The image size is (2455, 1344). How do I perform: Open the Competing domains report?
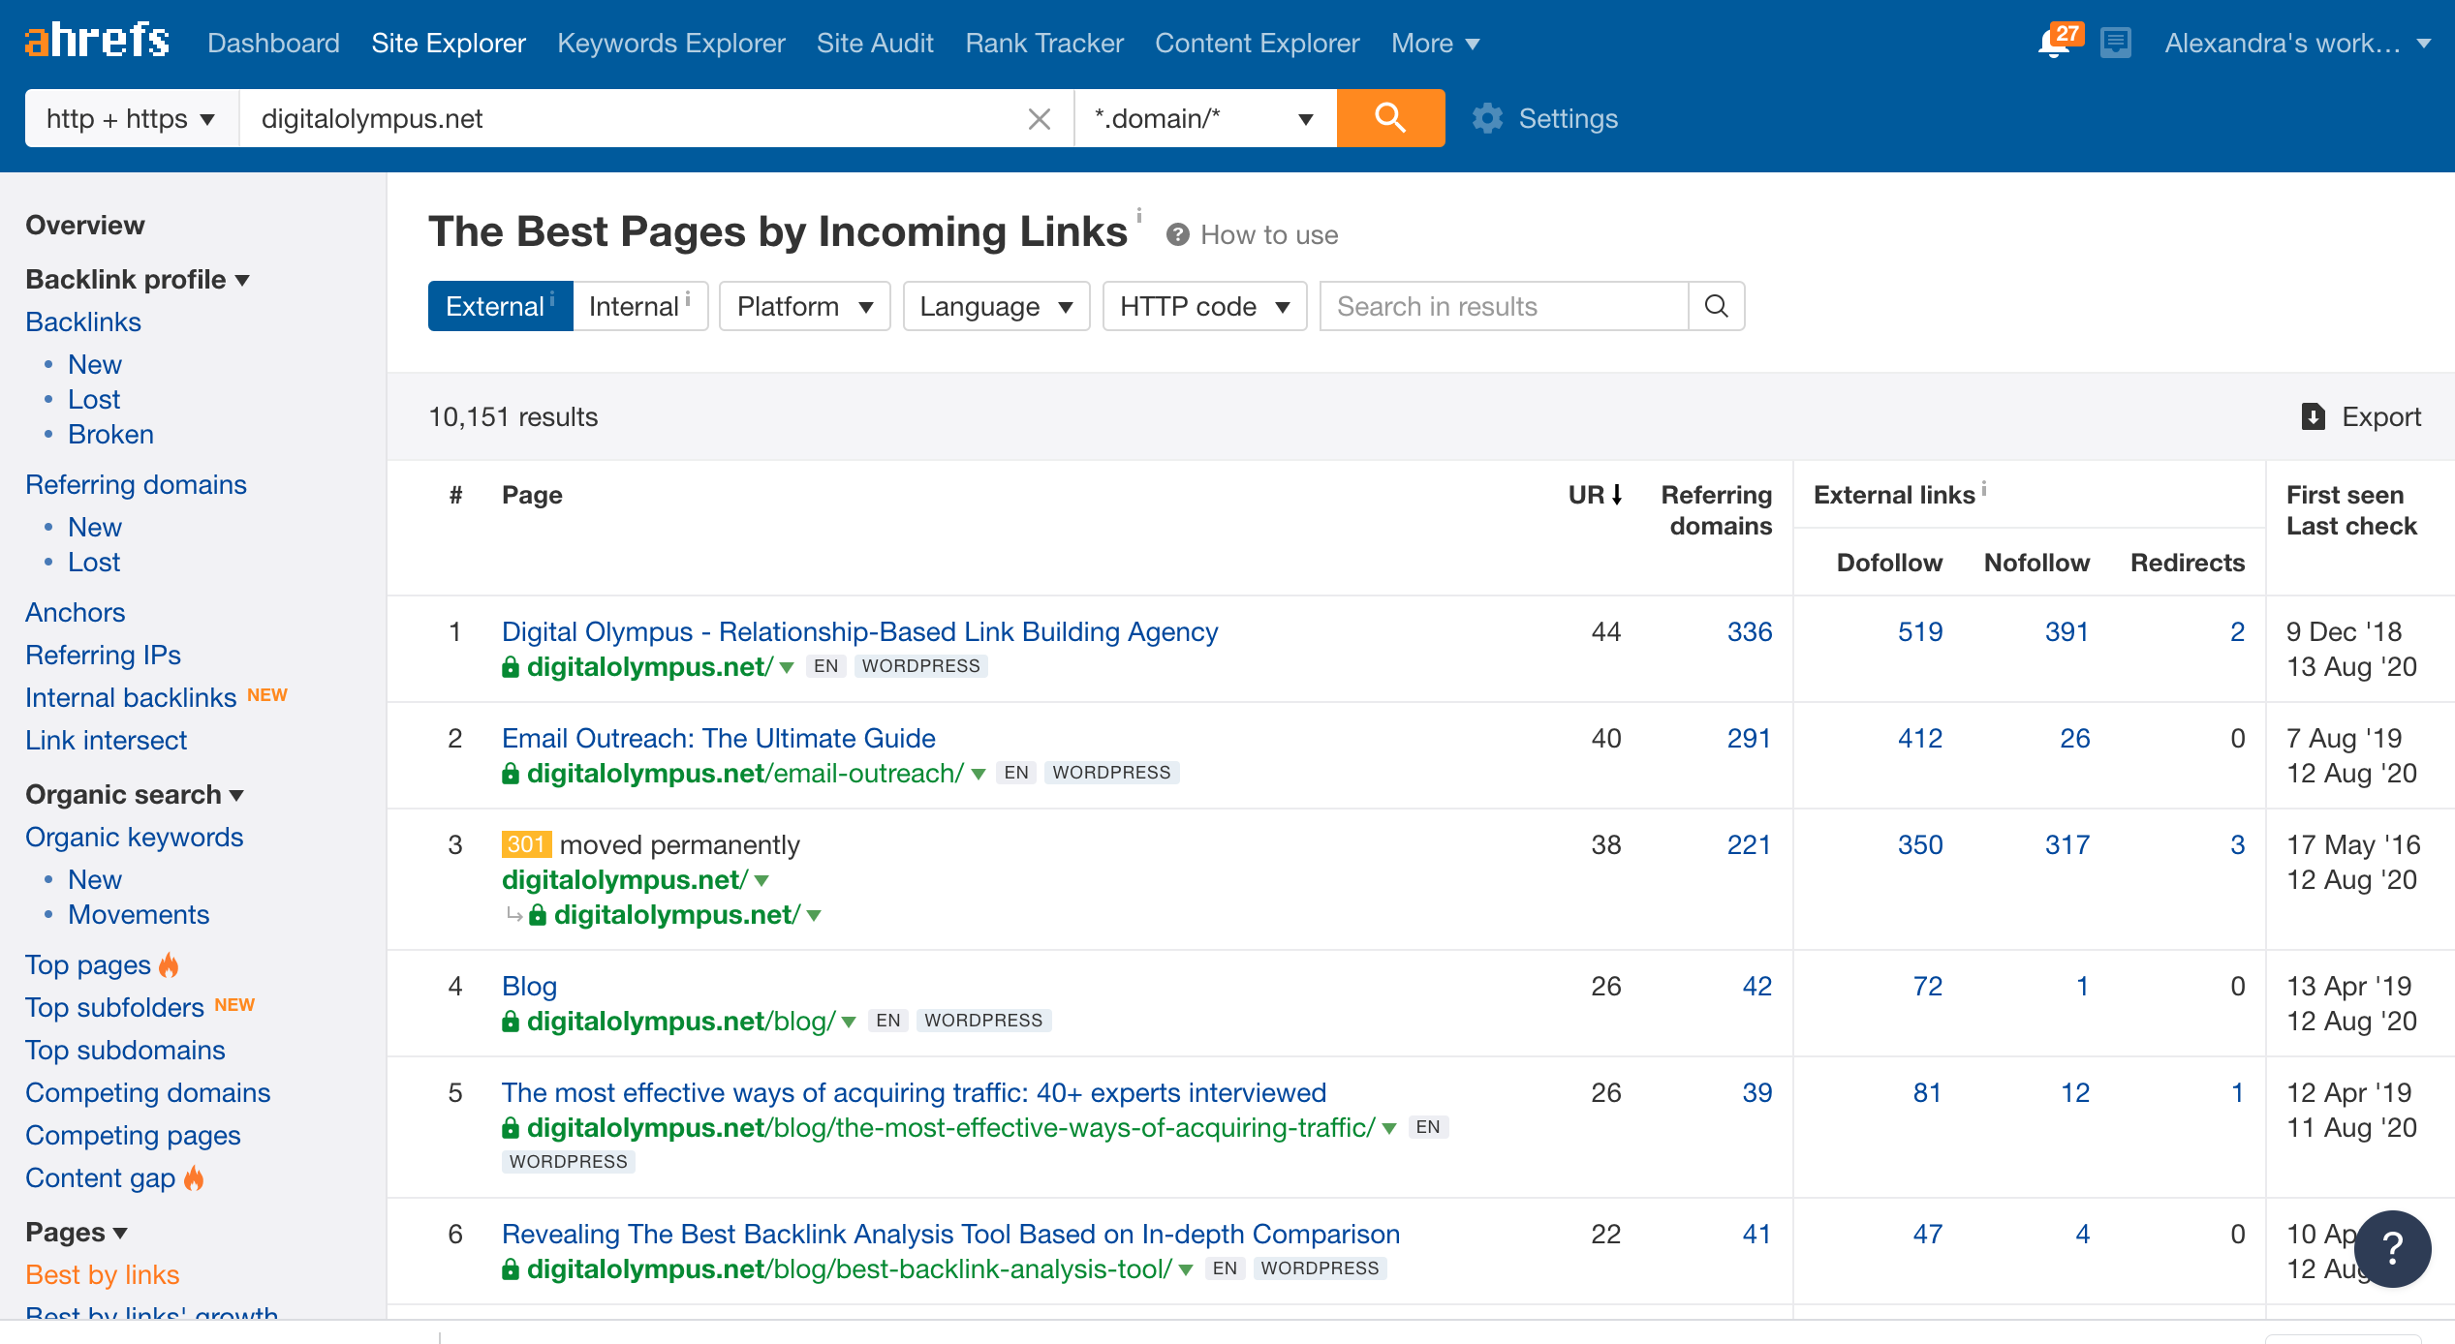pos(148,1092)
